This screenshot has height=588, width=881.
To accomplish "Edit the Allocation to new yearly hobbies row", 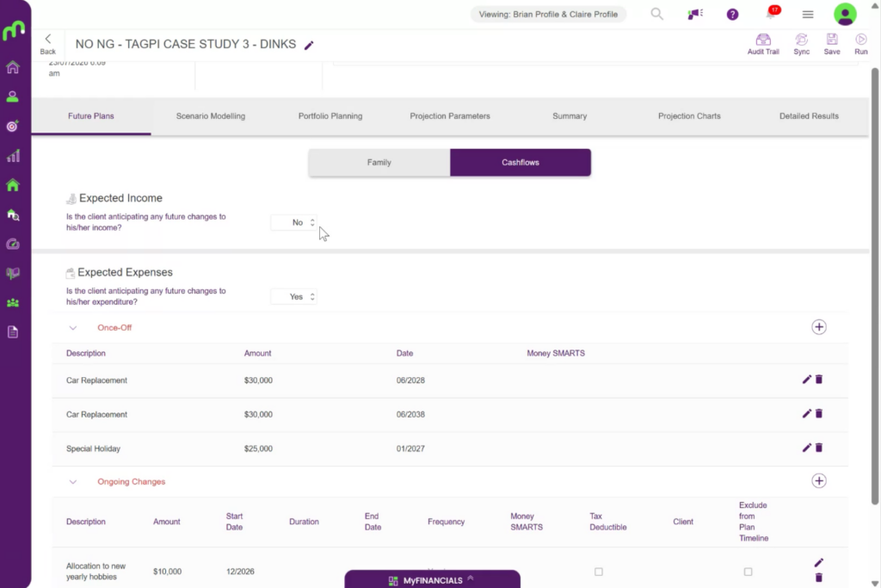I will pyautogui.click(x=819, y=563).
